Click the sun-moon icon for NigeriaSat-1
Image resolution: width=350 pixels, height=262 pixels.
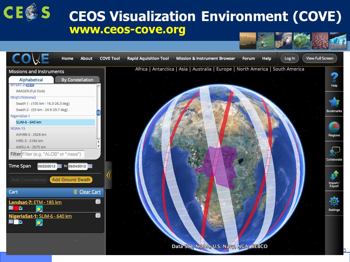[x=39, y=223]
